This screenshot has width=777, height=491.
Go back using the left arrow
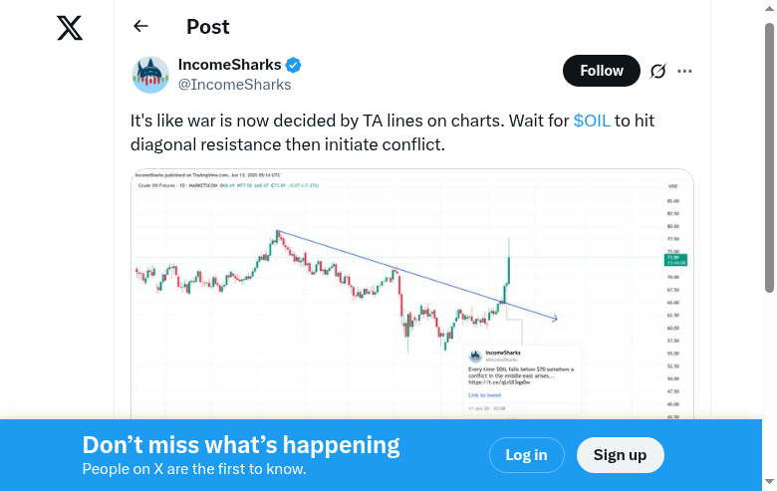(x=140, y=27)
